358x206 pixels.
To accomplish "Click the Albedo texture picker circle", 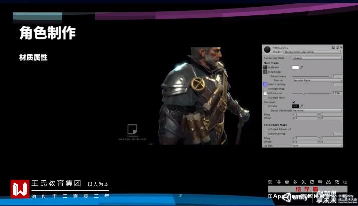I will [269, 68].
